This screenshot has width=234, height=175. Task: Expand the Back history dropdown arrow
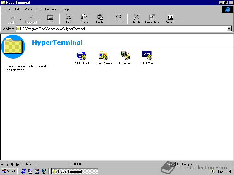20,19
